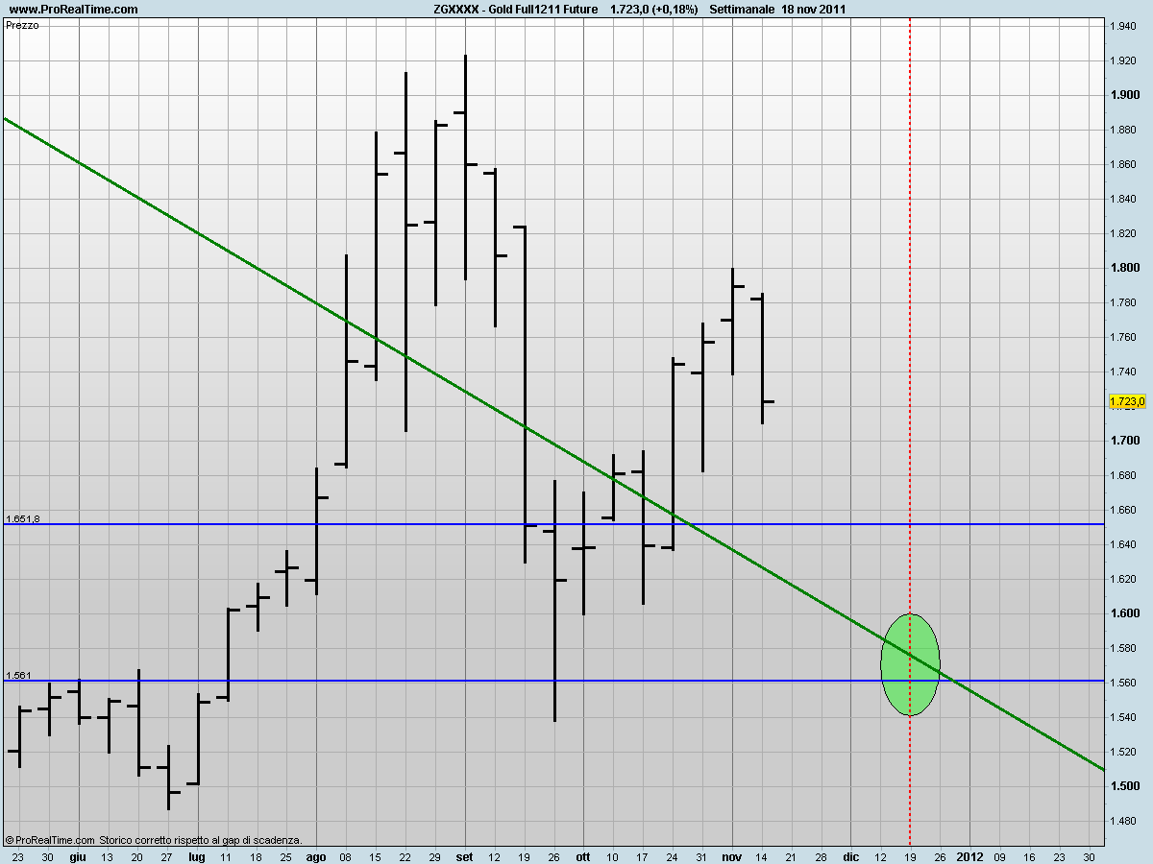Click the 18 nov 2011 date in header
This screenshot has height=864, width=1153.
[x=815, y=9]
